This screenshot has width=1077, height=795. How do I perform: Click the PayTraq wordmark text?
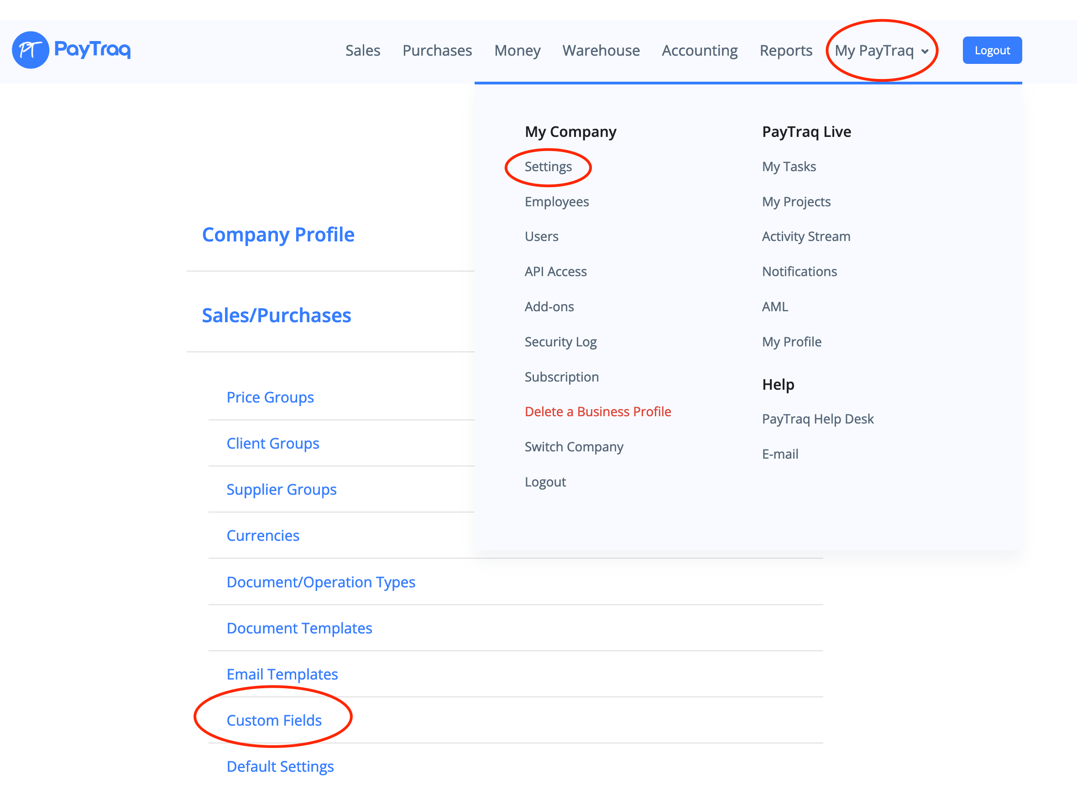click(x=92, y=50)
